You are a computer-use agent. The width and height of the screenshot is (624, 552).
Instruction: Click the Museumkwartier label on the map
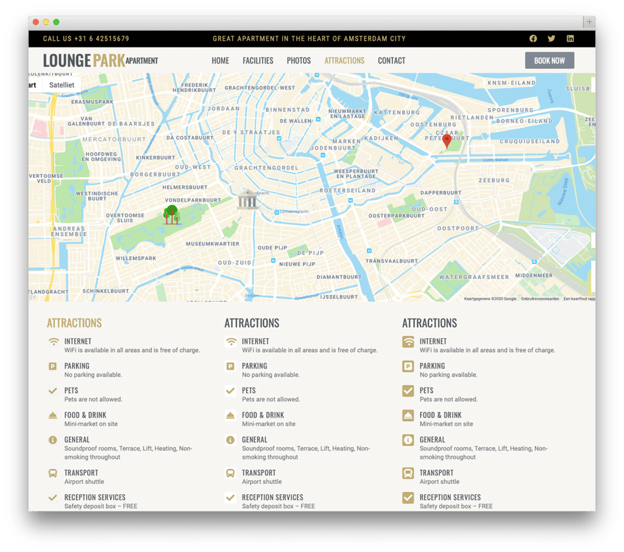(x=213, y=244)
